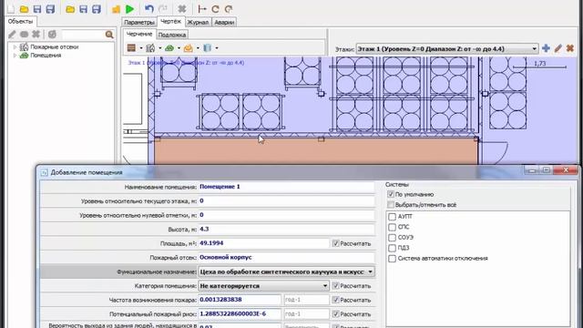583x328 pixels.
Task: Expand the Помещения tree node
Action: click(15, 56)
